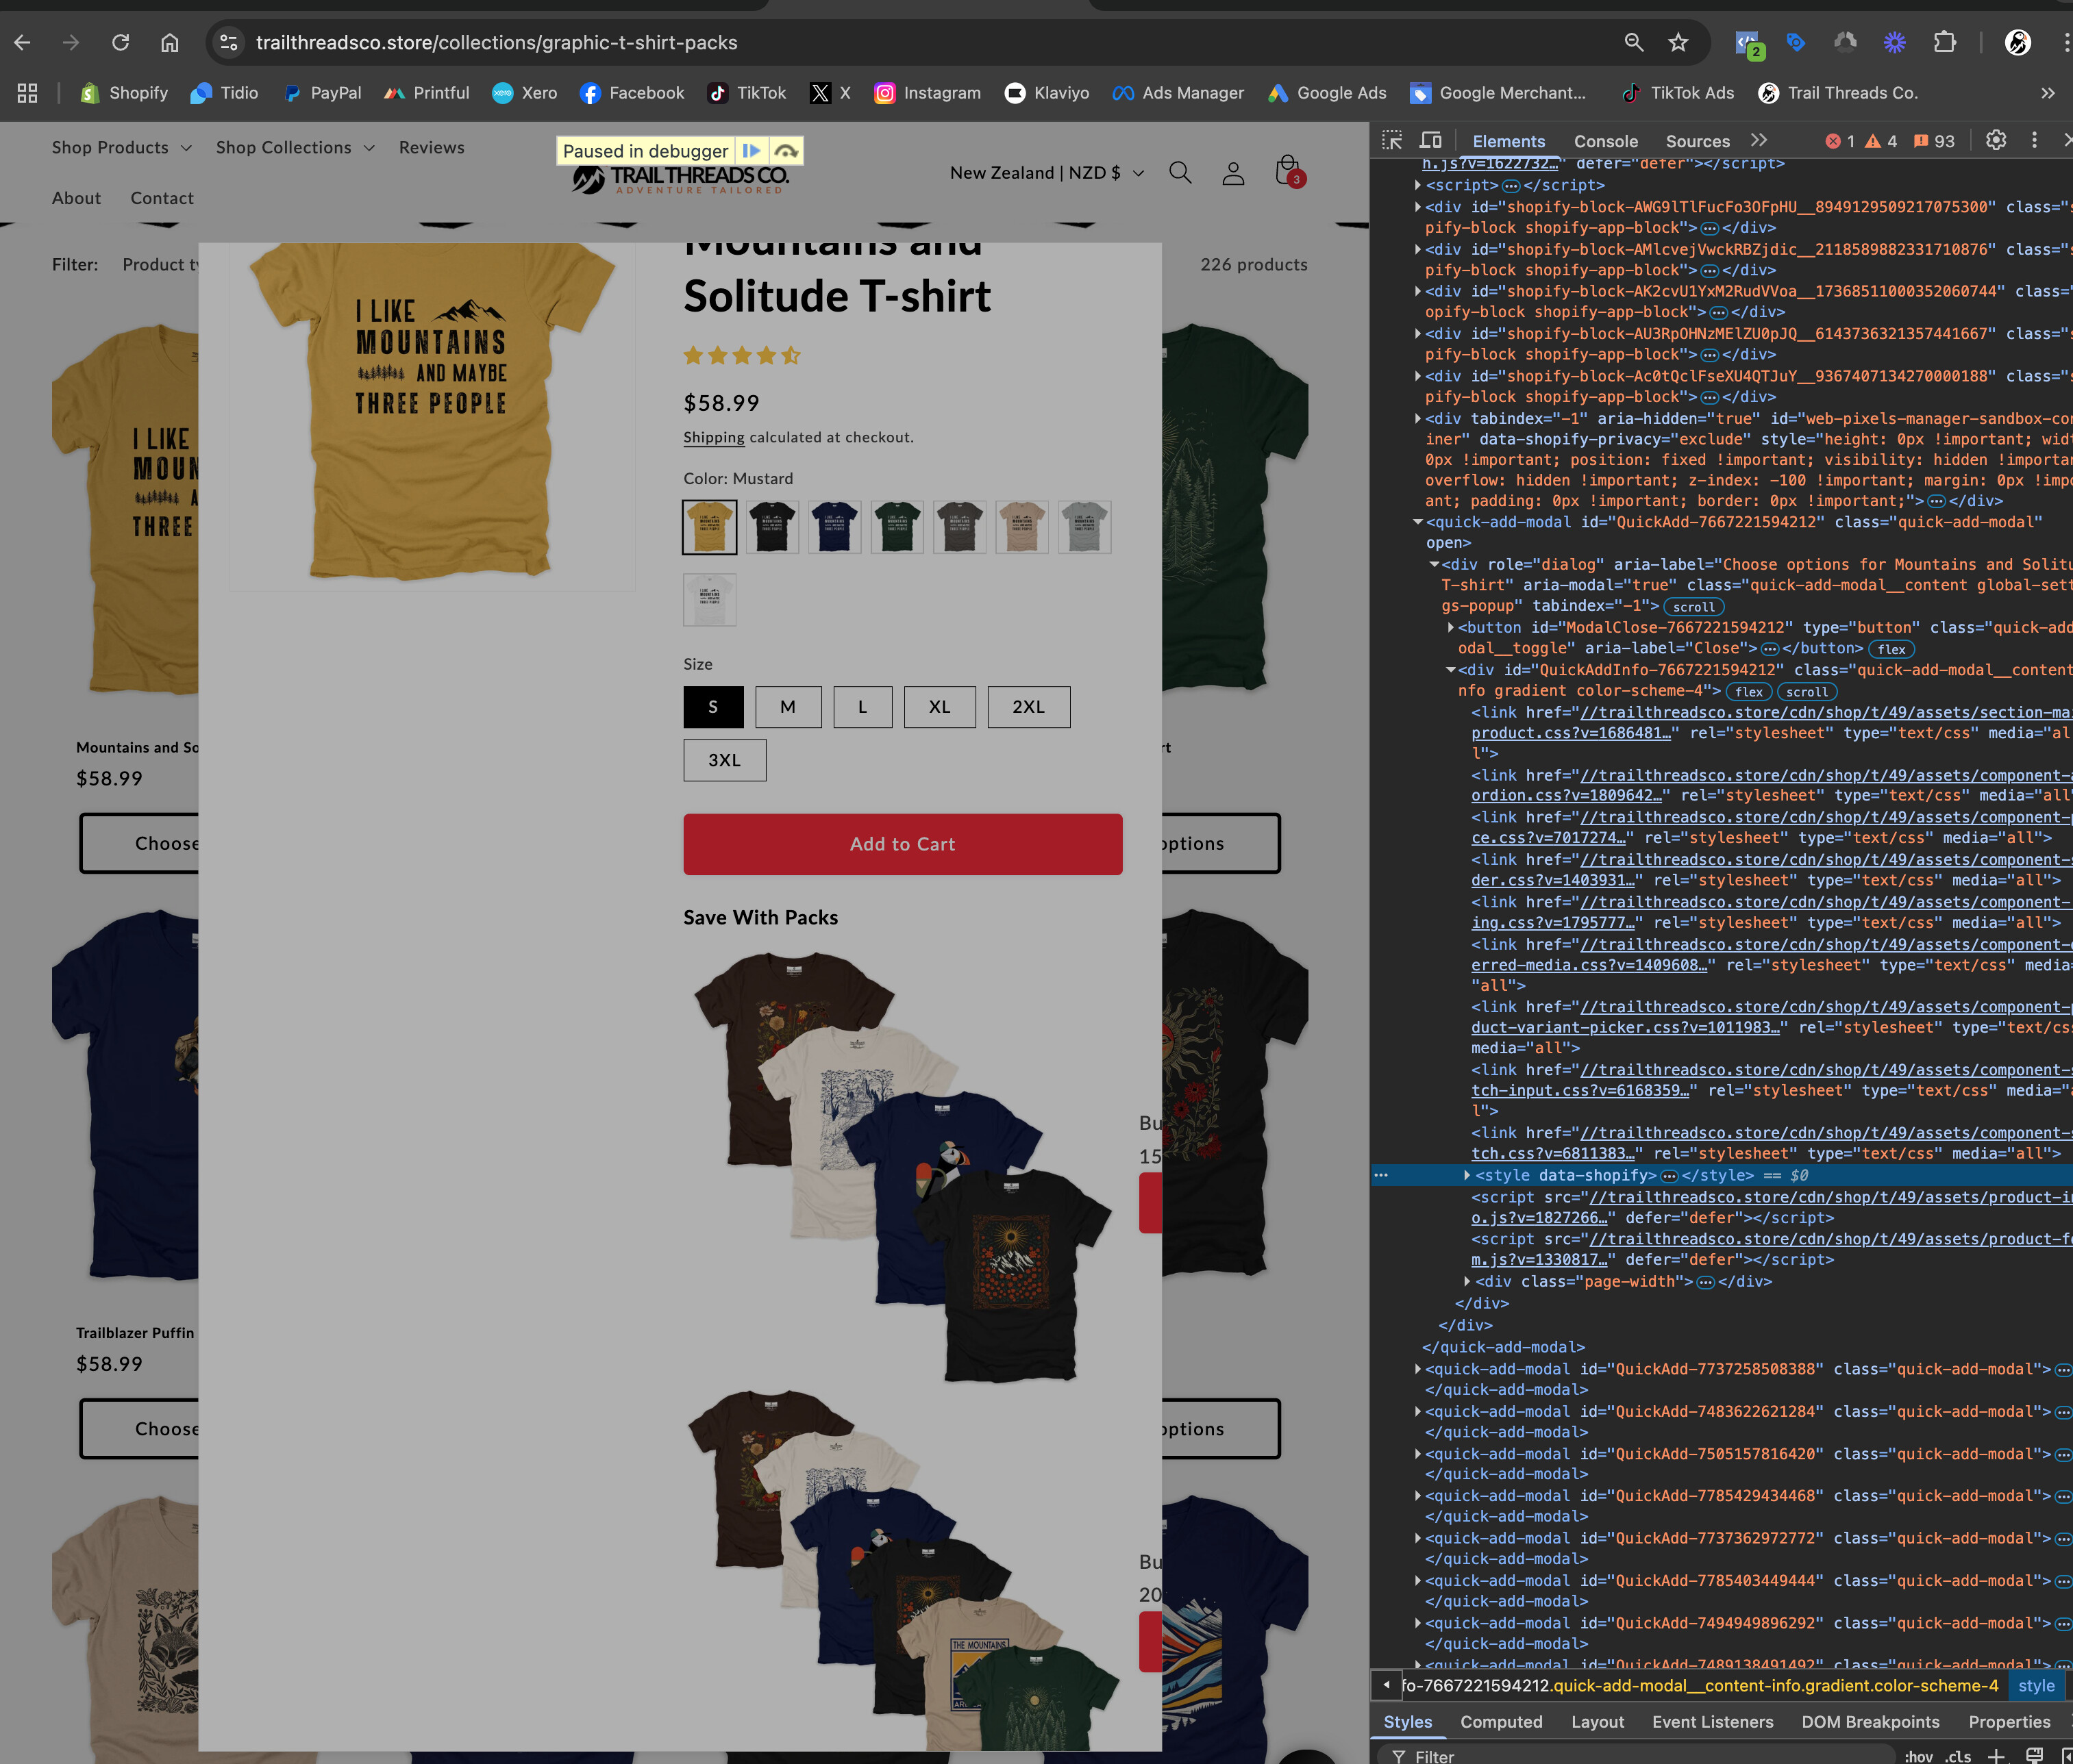This screenshot has height=1764, width=2073.
Task: Expand the ModalClose button node
Action: [1451, 628]
